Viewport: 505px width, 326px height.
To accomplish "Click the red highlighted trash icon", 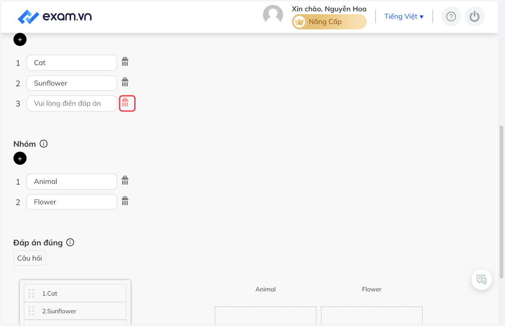I will pyautogui.click(x=127, y=103).
